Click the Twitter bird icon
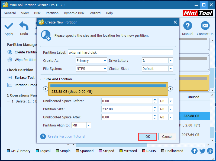The image size is (216, 161). (x=202, y=151)
